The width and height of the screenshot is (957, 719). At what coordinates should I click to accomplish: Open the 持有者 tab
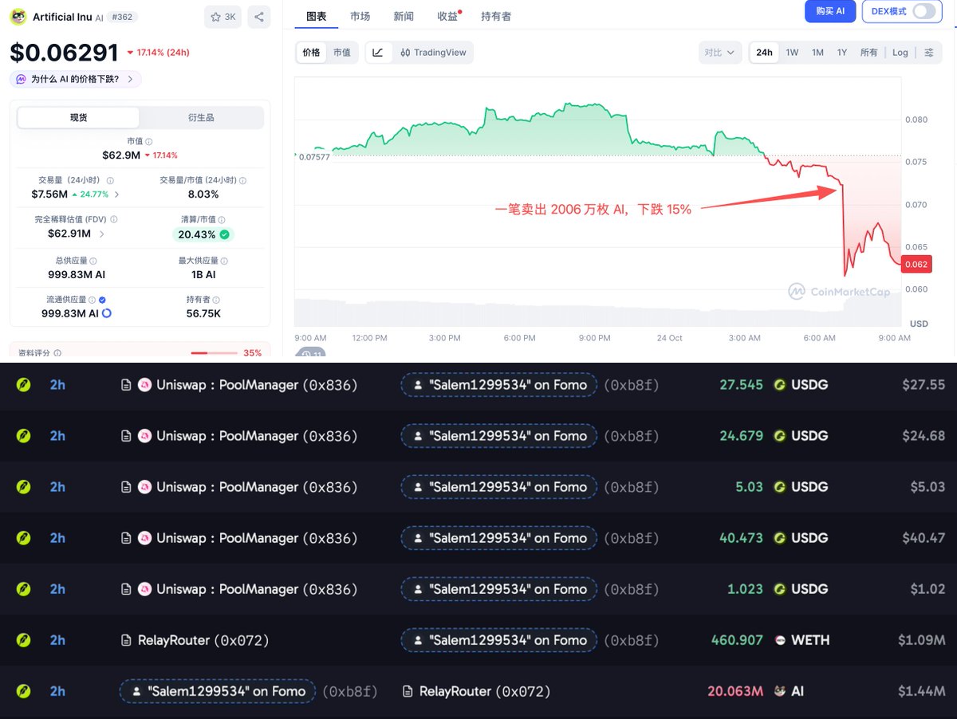click(x=496, y=16)
